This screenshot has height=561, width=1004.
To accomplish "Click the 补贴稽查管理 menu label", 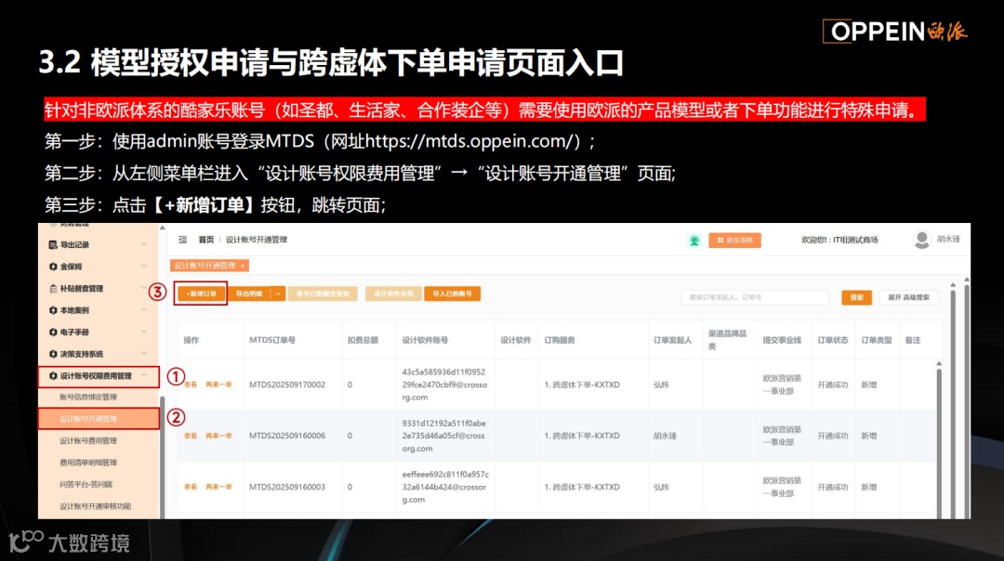I will pyautogui.click(x=81, y=289).
